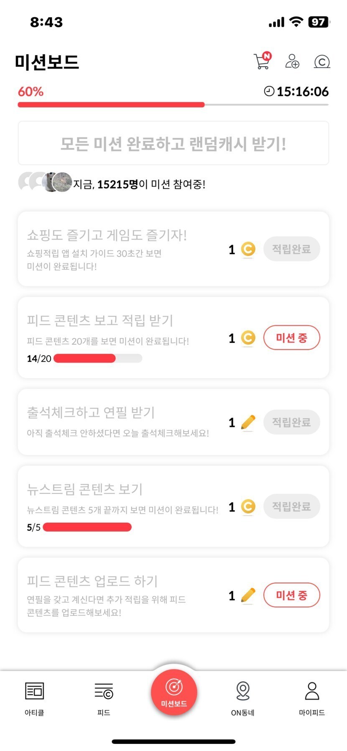Tap the 14/20 feed progress bar
Viewport: 347px width, 751px height.
98,358
